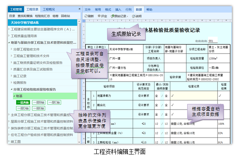Click the 查找和替换 button
This screenshot has height=159, width=241.
coord(25,16)
